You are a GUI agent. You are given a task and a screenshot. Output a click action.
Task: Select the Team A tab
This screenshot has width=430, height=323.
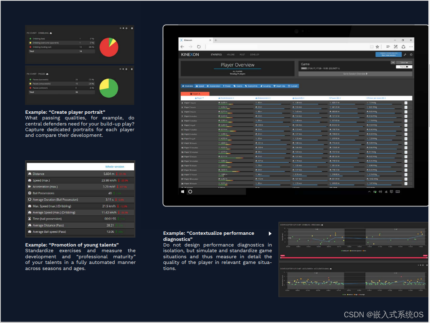(195, 93)
